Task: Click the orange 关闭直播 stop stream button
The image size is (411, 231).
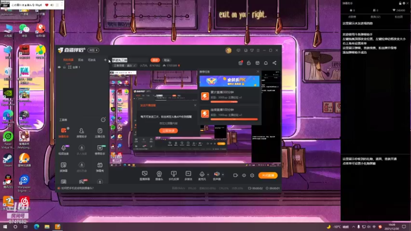Action: pyautogui.click(x=268, y=175)
